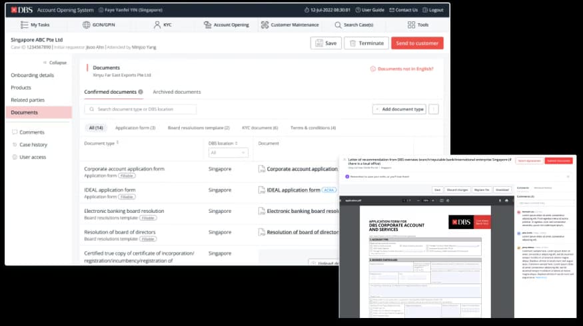
Task: Switch to Archived documents tab
Action: [177, 92]
